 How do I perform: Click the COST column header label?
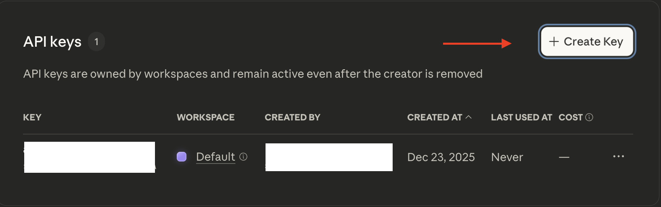(x=570, y=117)
